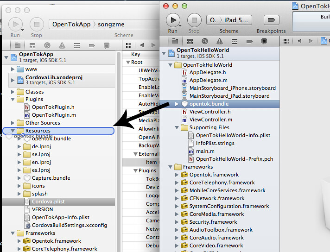This screenshot has width=330, height=252.
Task: Expand the Classes group
Action: pyautogui.click(x=13, y=92)
